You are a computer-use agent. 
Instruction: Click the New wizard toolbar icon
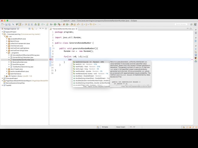coord(2,24)
